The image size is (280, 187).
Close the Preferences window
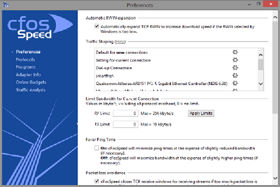pyautogui.click(x=271, y=4)
